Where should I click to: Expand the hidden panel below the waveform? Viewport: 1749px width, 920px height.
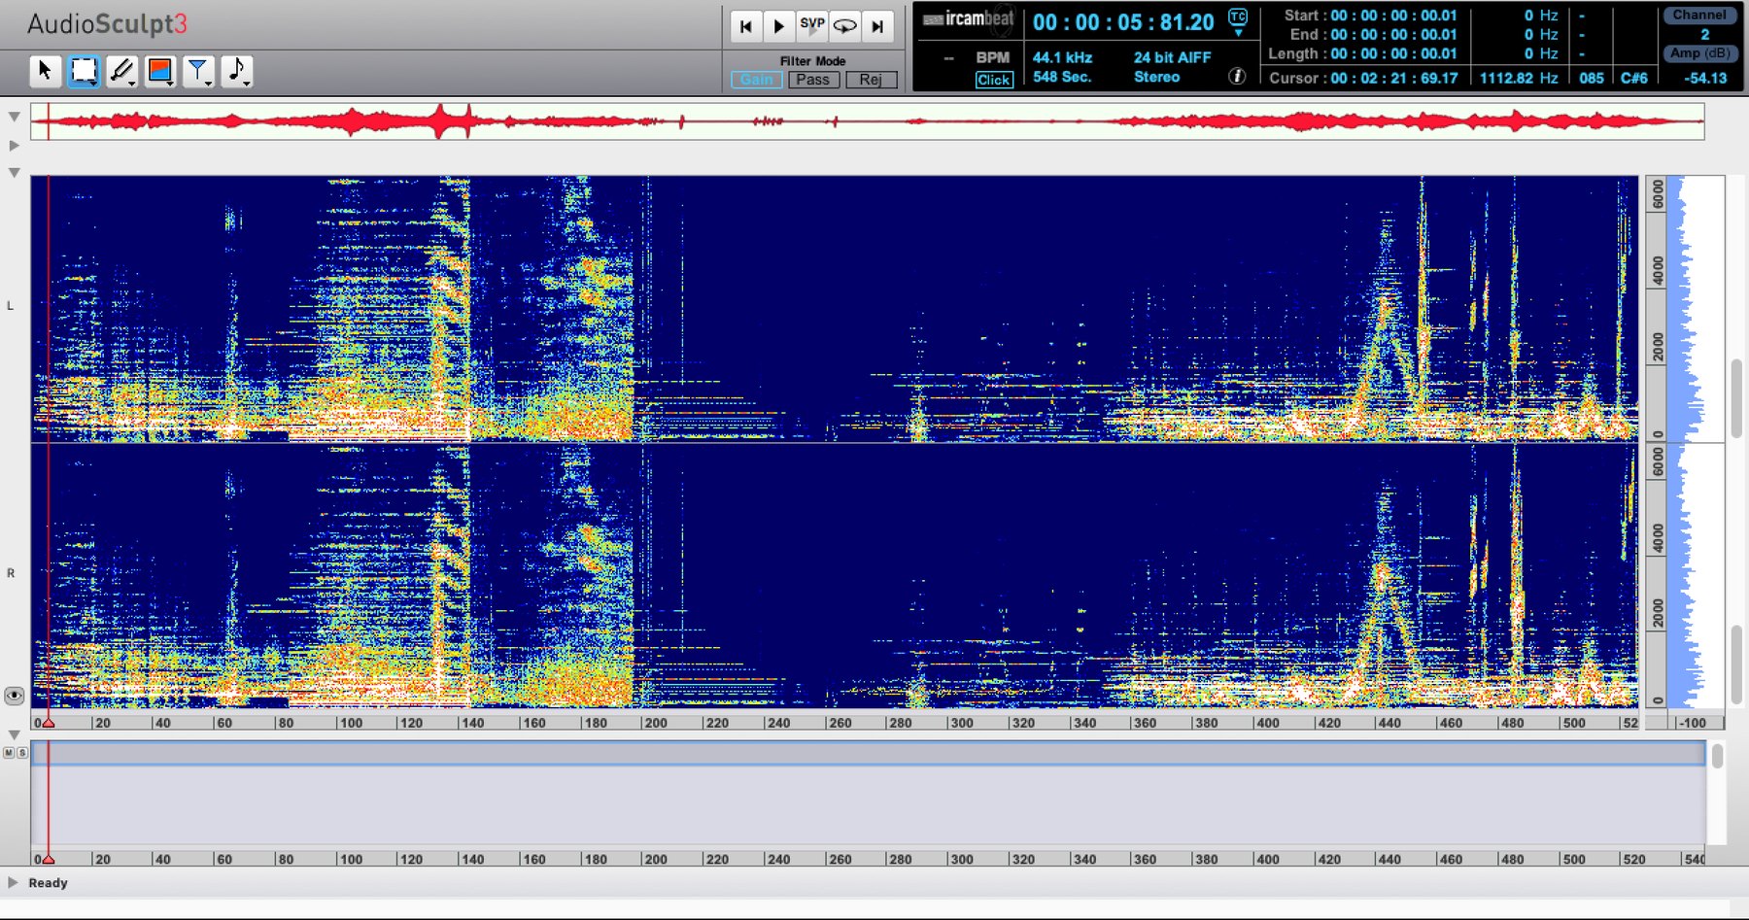[x=14, y=146]
